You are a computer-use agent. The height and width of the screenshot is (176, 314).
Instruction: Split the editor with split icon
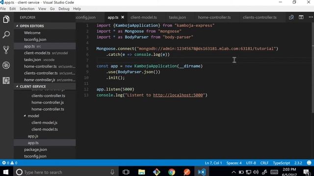click(301, 18)
